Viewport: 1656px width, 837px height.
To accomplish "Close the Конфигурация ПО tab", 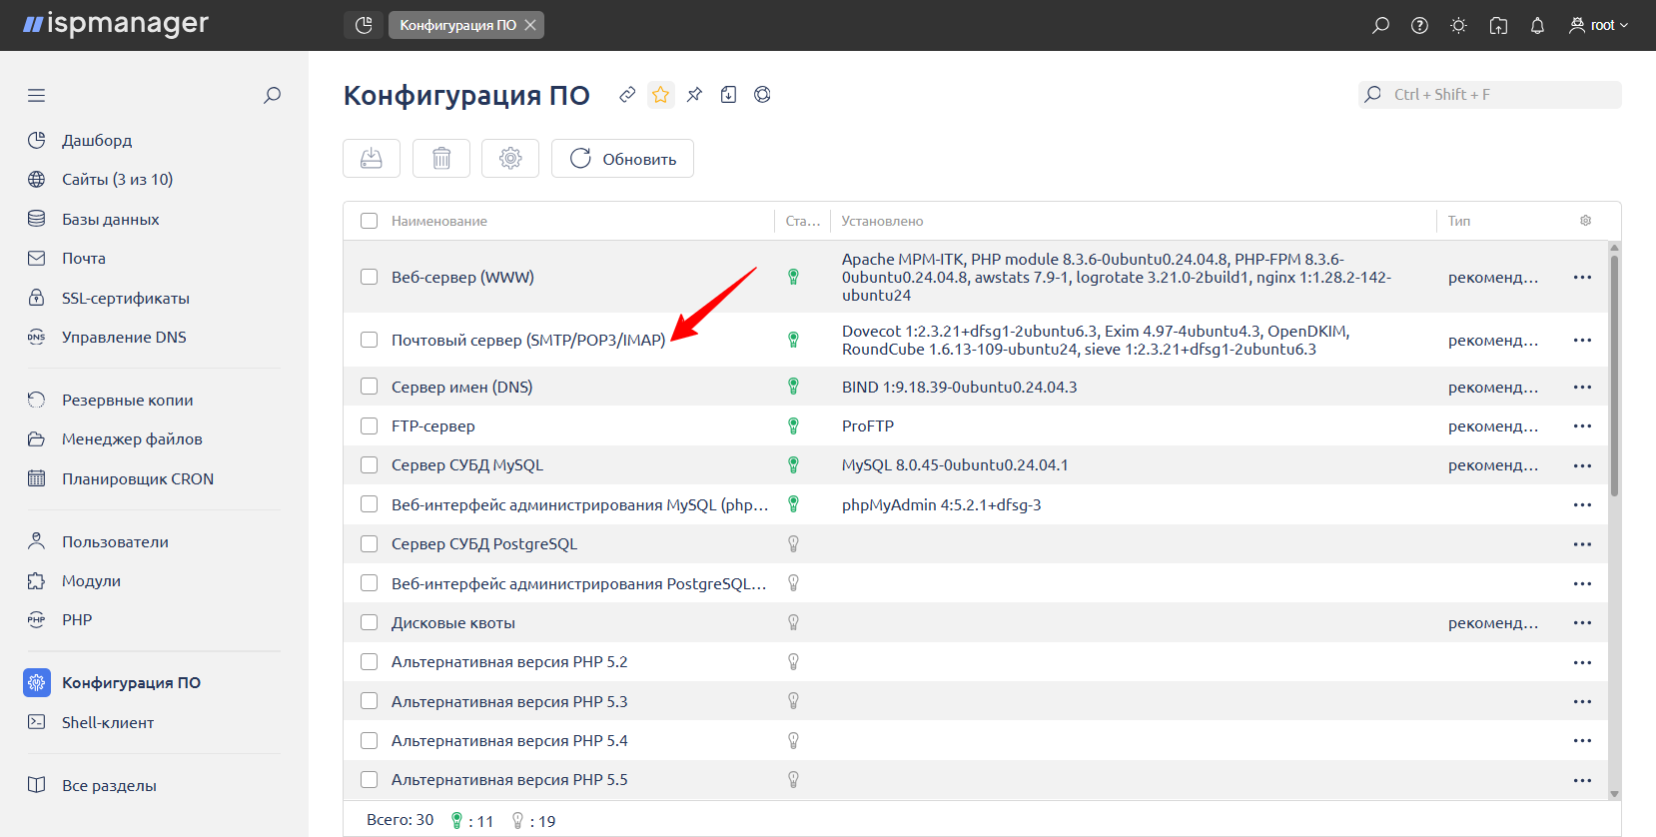I will tap(530, 25).
